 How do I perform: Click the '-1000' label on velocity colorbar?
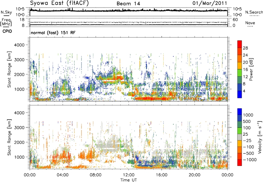point(250,160)
